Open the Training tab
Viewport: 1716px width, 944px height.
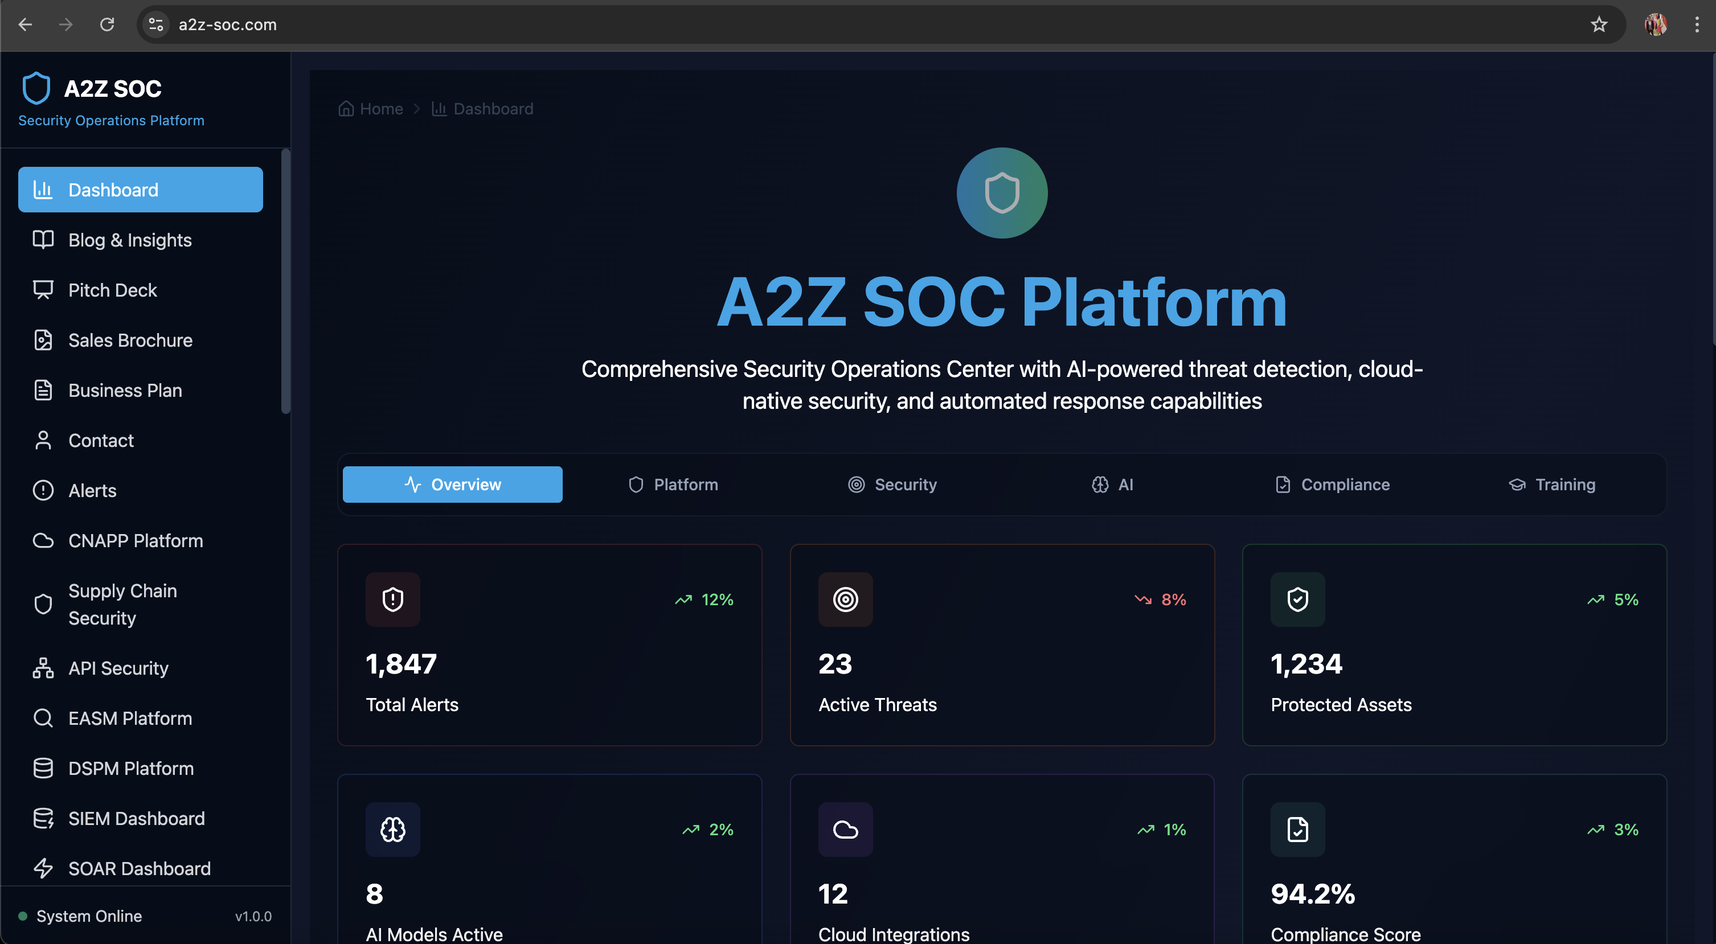(1552, 485)
